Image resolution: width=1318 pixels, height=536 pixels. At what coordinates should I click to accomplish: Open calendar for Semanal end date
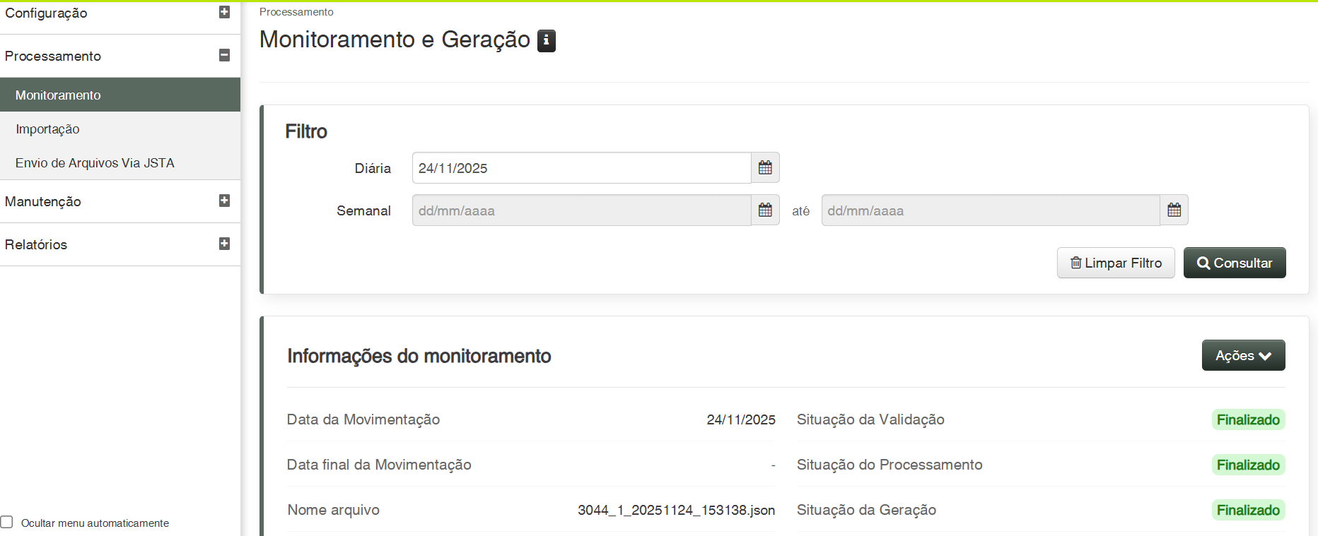coord(1174,210)
